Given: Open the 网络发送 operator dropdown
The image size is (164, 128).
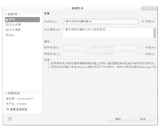Looking at the screenshot, I should click(x=75, y=54).
